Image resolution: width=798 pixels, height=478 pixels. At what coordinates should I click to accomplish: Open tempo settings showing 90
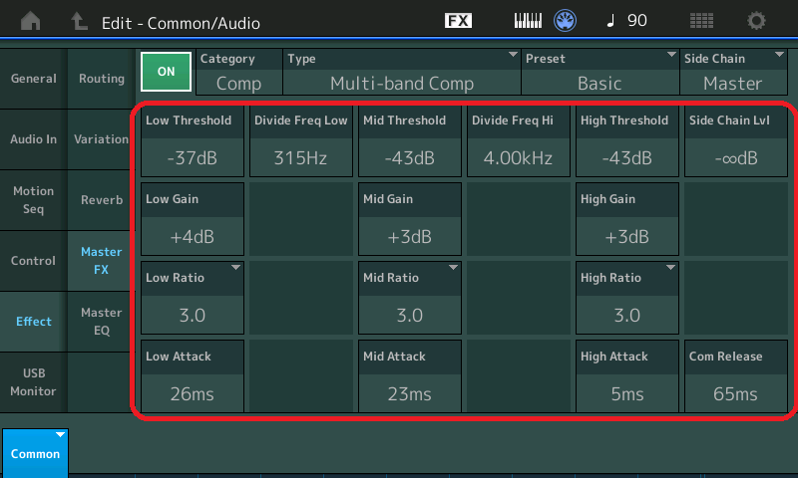(x=626, y=21)
